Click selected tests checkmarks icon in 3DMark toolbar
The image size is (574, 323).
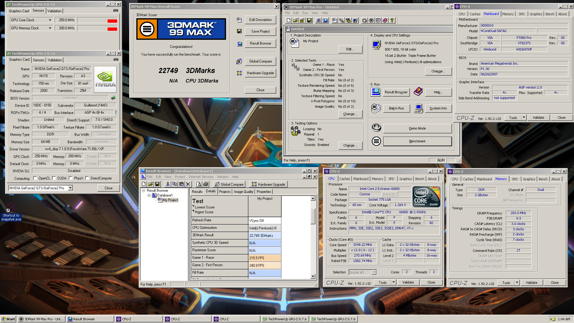click(x=341, y=20)
